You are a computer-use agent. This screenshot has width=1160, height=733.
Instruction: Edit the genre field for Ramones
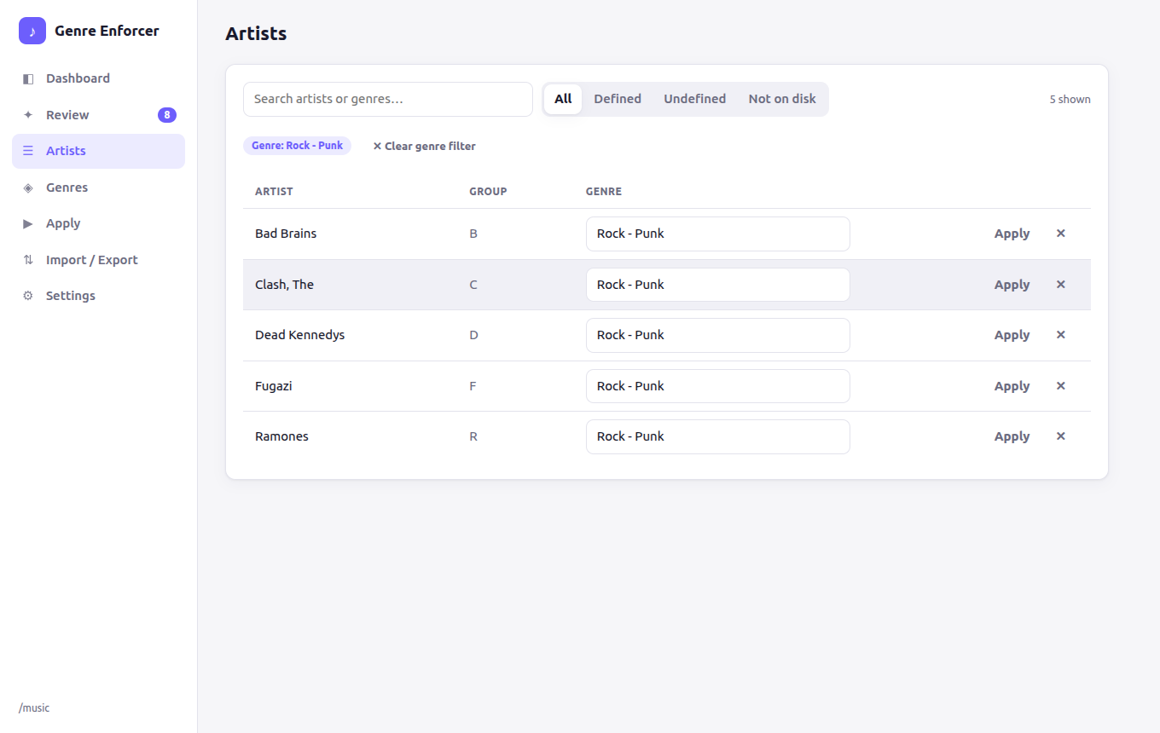pos(718,436)
